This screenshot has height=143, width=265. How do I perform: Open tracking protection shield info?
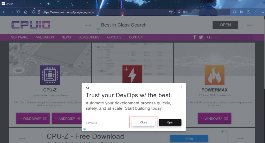click(33, 12)
